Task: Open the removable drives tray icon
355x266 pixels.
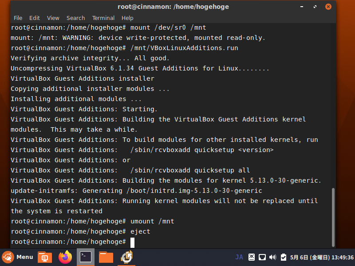Action: tap(252, 257)
